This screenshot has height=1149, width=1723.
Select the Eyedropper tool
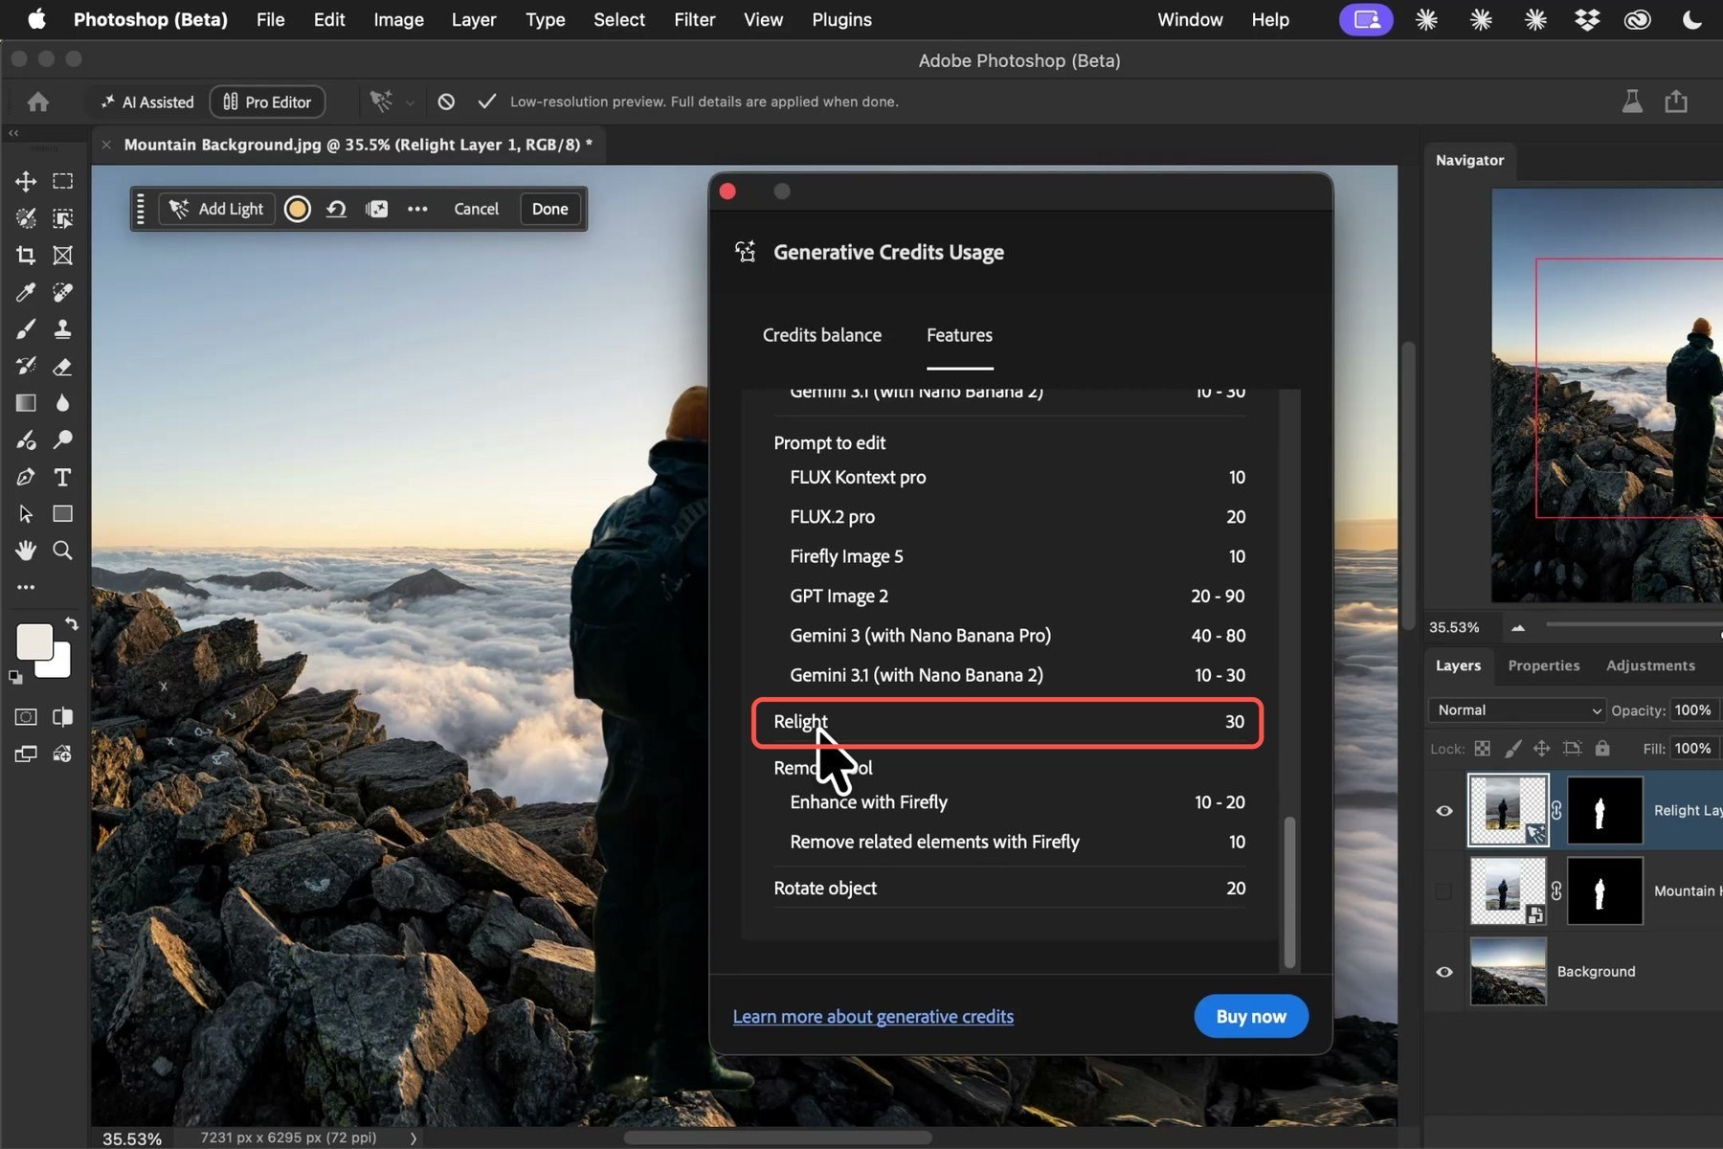click(x=26, y=292)
